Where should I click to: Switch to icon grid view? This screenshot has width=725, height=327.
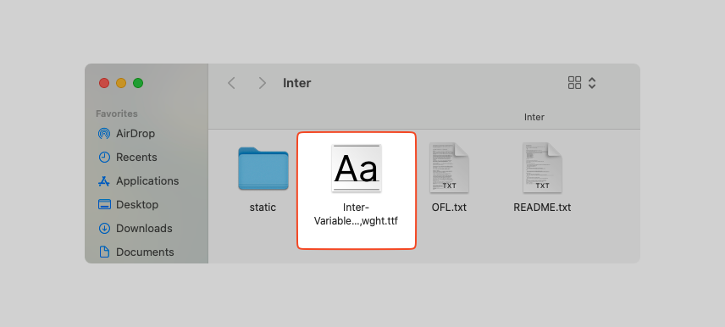pos(574,83)
